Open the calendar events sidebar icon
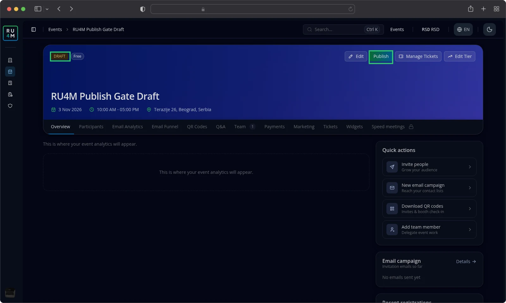506x303 pixels. 10,72
